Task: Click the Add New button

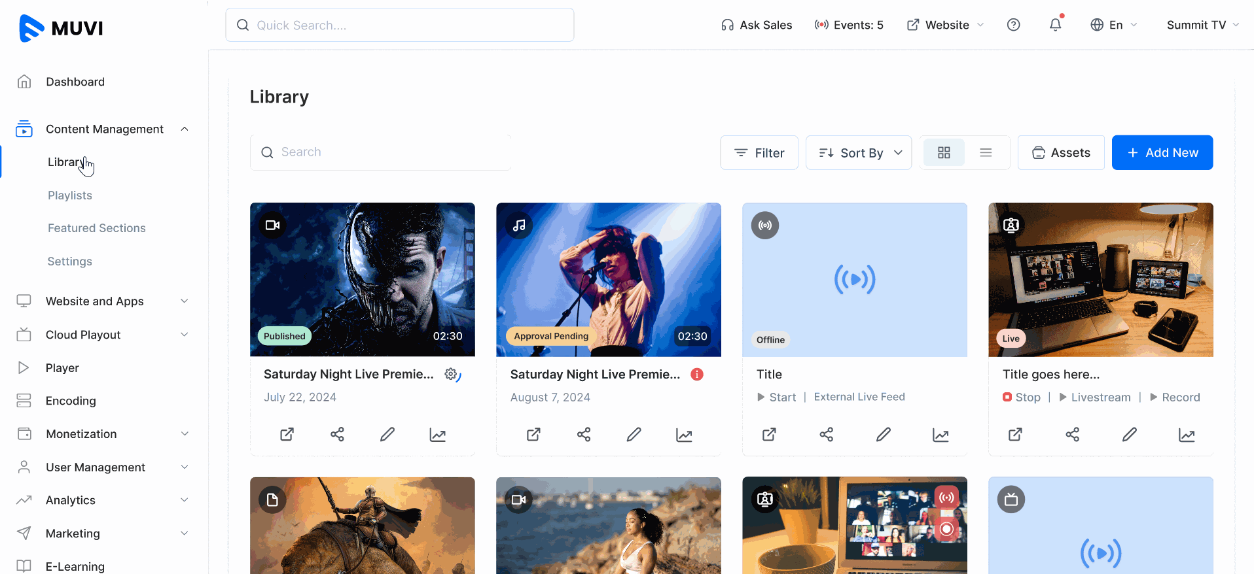Action: (x=1162, y=152)
